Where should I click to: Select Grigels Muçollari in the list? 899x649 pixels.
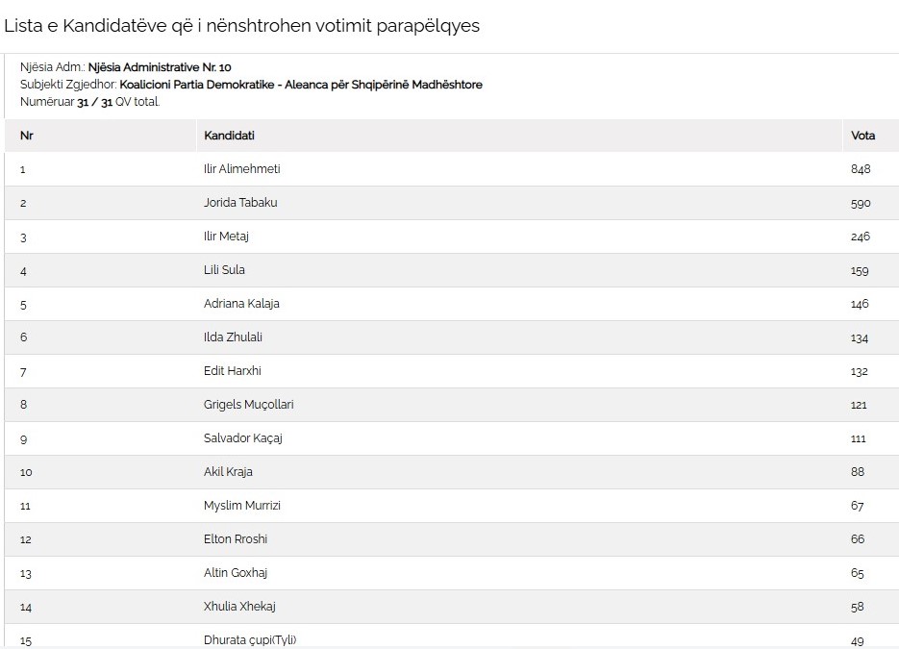[x=248, y=405]
